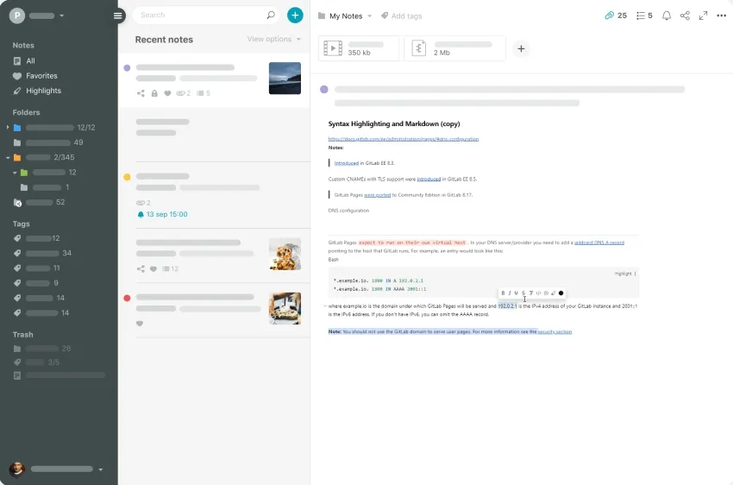The image size is (733, 485).
Task: Click the user photo avatar at sidebar bottom
Action: [17, 469]
